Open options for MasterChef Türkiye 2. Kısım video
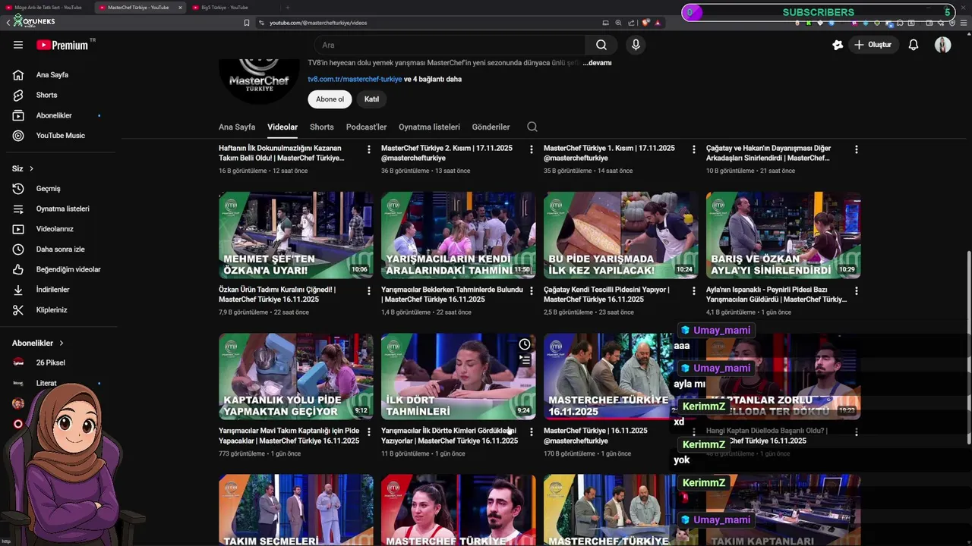This screenshot has height=546, width=972. (532, 149)
